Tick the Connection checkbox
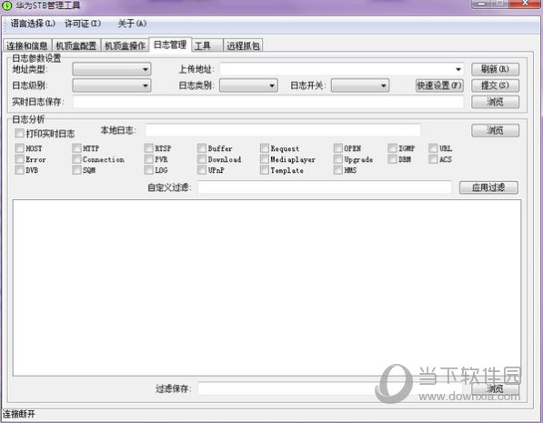 pos(77,159)
